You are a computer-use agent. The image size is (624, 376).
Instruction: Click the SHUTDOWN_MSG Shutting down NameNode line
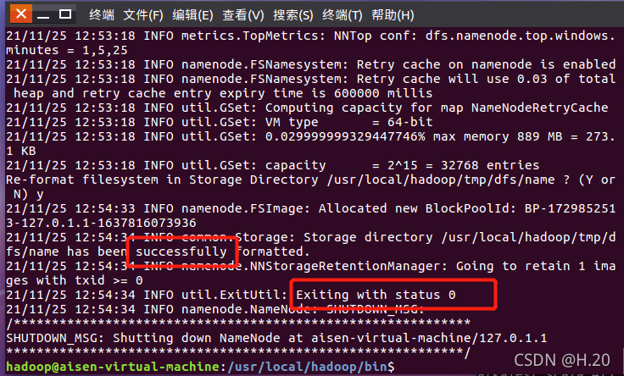pyautogui.click(x=276, y=338)
